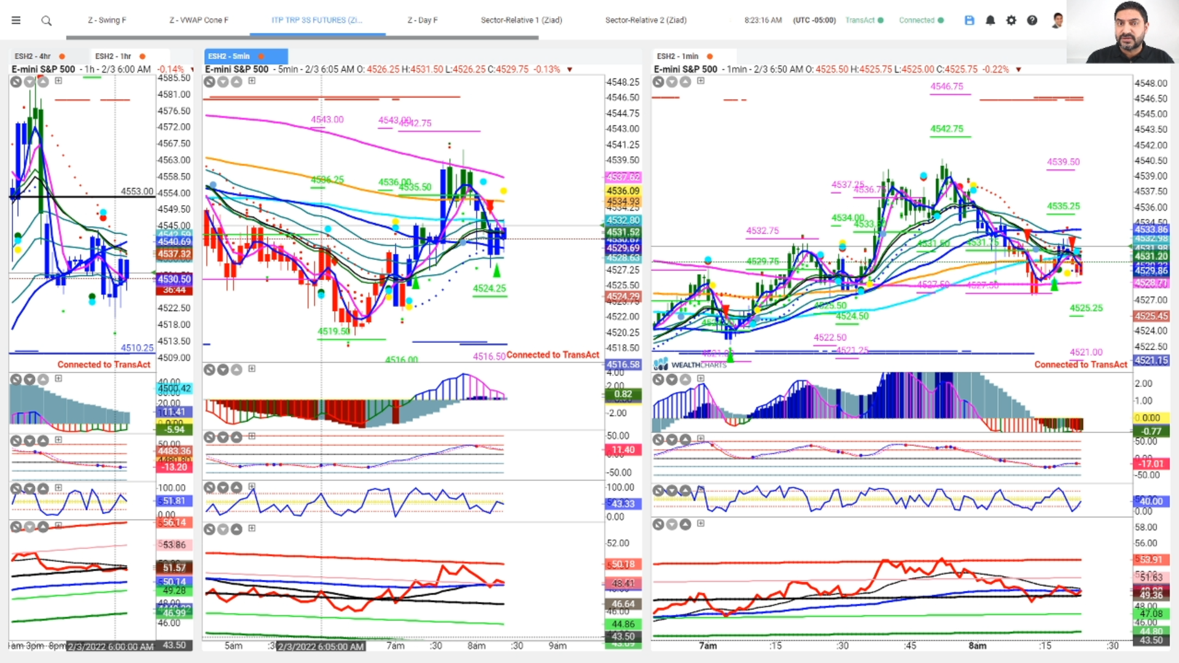Move the 5min histogram pane up
1179x663 pixels.
coord(236,370)
